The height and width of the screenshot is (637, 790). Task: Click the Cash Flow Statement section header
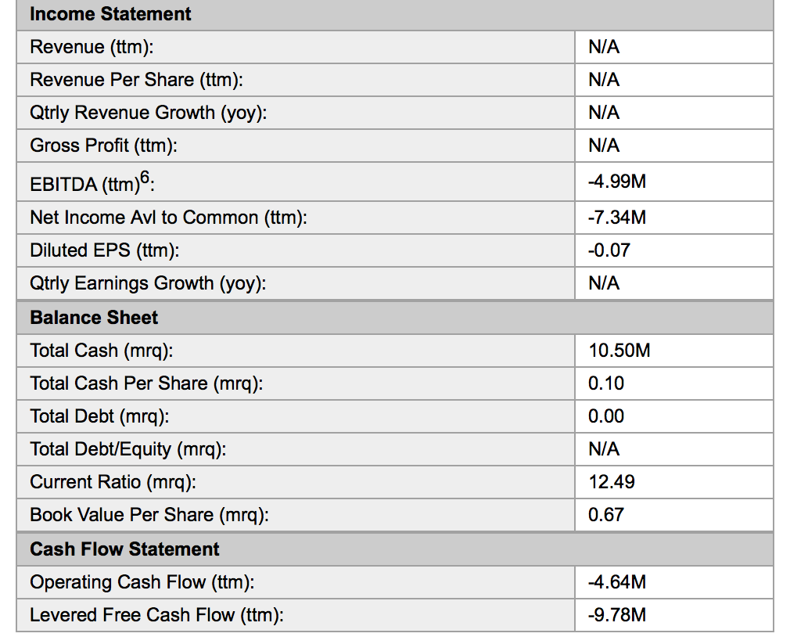pyautogui.click(x=124, y=549)
